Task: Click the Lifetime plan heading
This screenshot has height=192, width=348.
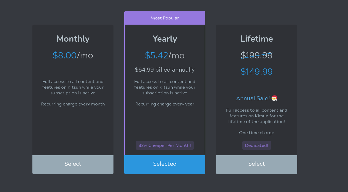Action: pos(257,39)
